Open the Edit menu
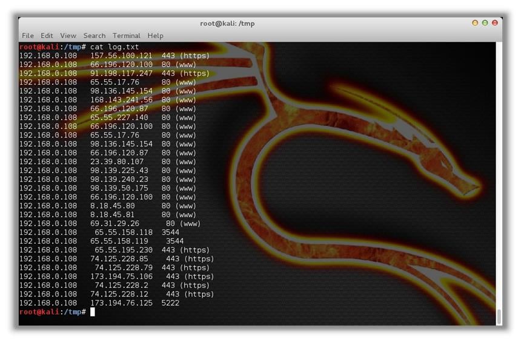 point(47,36)
